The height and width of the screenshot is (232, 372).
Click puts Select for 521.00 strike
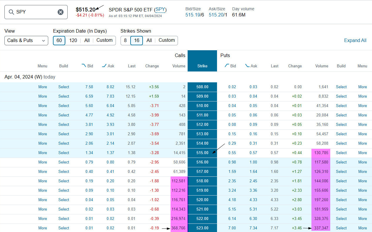tap(341, 209)
